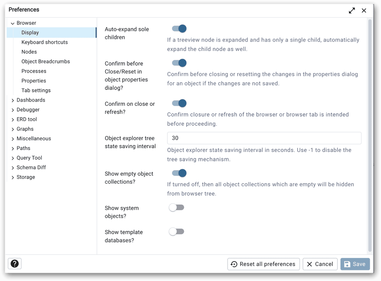
Task: Select Keyboard shortcuts under Browser
Action: point(44,42)
